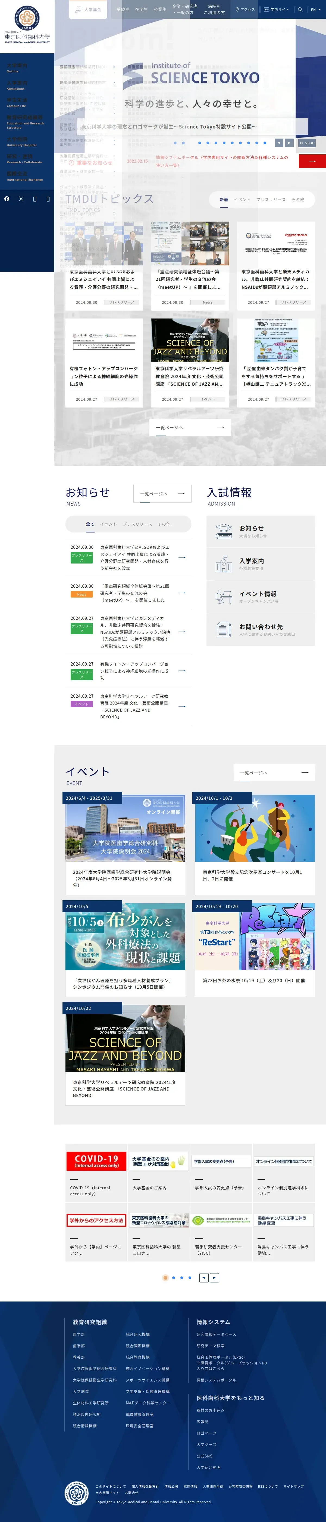Screen dimensions: 326x1522
Task: Click the 大学基金 button in the header
Action: [x=88, y=10]
